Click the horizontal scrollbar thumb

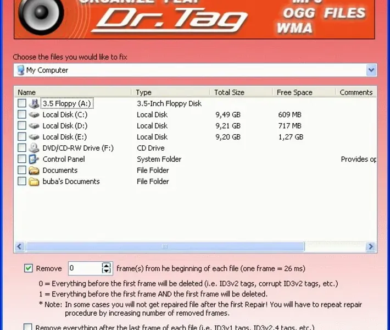(165, 246)
